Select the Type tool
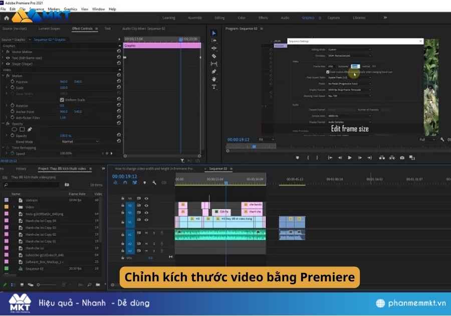Viewport: 451px width, 316px height. 213,87
